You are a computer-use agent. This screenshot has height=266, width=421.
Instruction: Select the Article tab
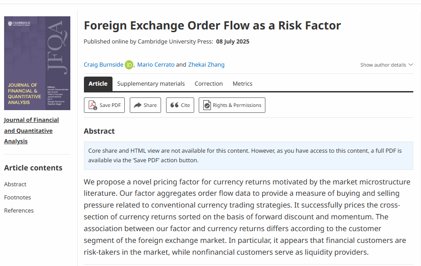(98, 84)
